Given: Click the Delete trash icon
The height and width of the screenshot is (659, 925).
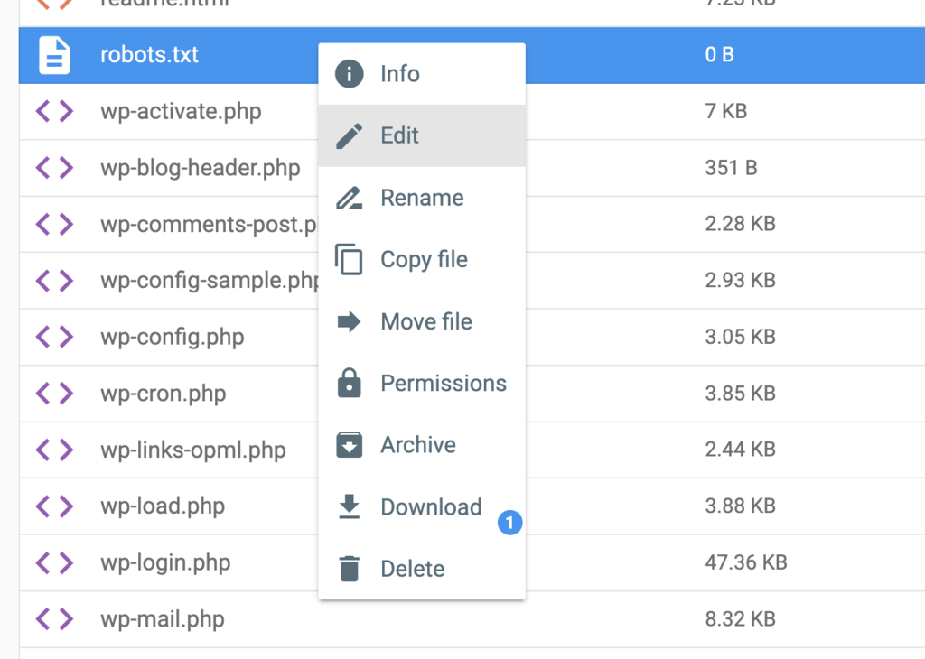Looking at the screenshot, I should 350,568.
